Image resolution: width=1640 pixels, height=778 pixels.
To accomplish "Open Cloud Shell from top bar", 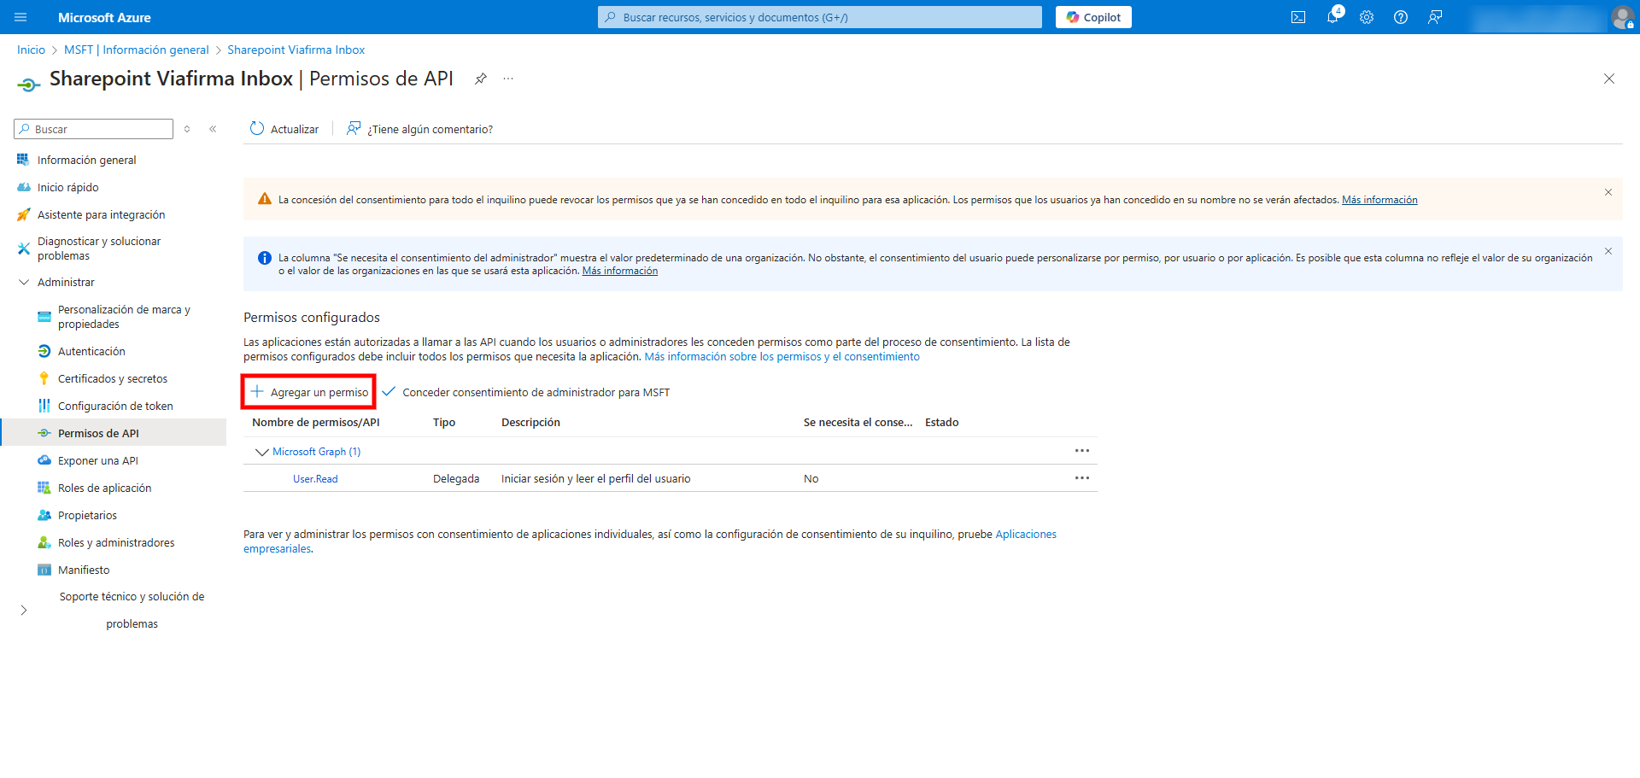I will click(x=1298, y=17).
